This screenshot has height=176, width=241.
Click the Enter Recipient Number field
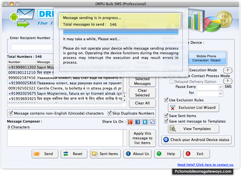click(32, 47)
